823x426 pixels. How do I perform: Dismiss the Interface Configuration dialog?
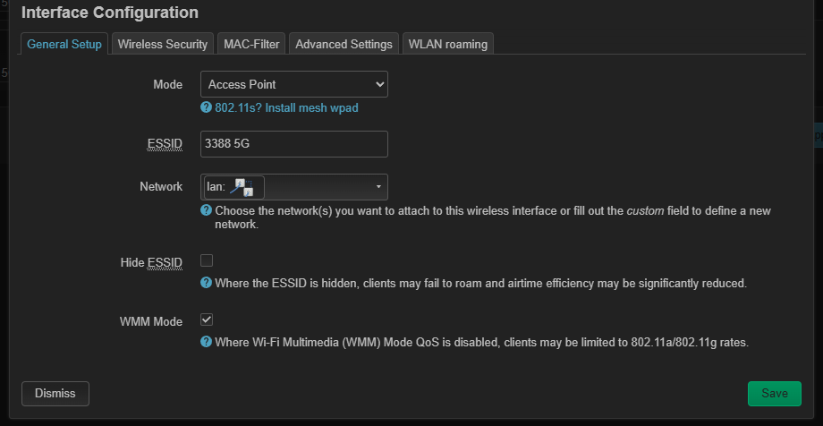(55, 394)
